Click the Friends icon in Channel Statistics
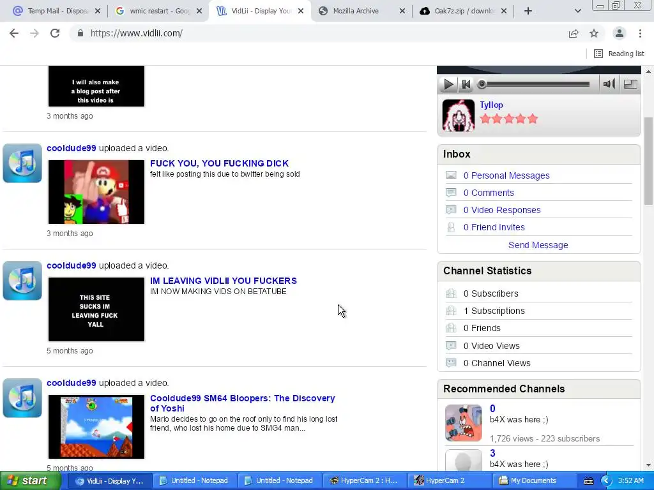The image size is (654, 490). pyautogui.click(x=451, y=328)
